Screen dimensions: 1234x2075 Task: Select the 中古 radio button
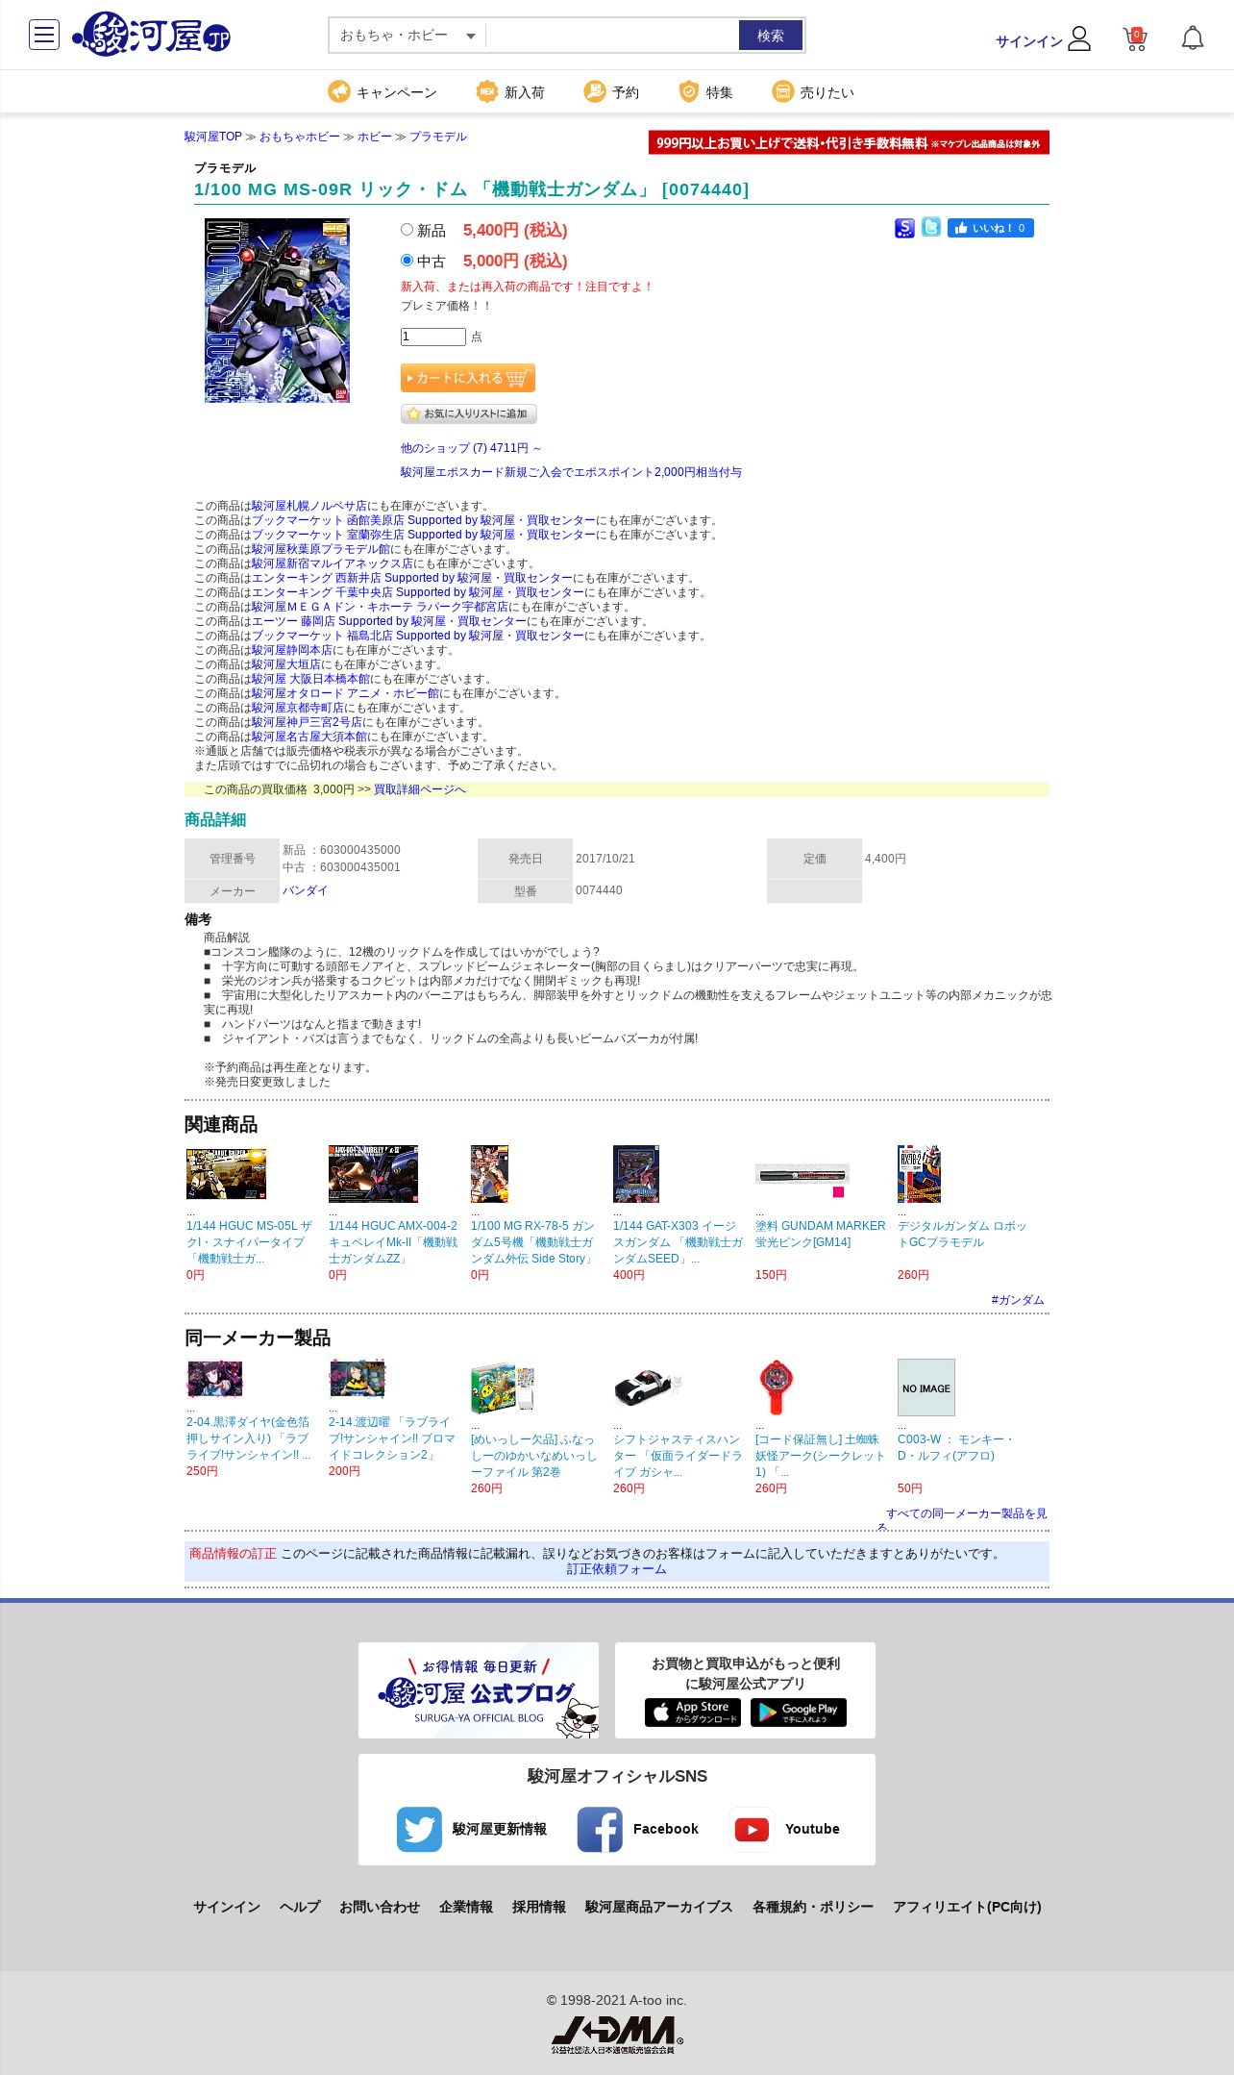407,261
